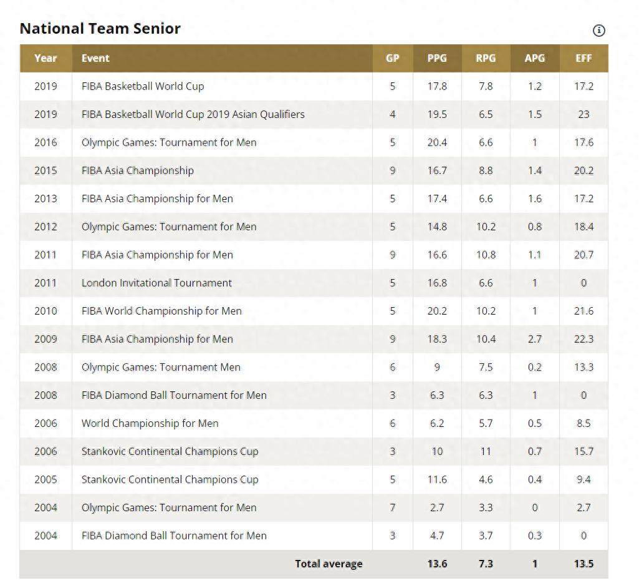This screenshot has height=588, width=639.
Task: Click the Year column header
Action: pos(46,58)
